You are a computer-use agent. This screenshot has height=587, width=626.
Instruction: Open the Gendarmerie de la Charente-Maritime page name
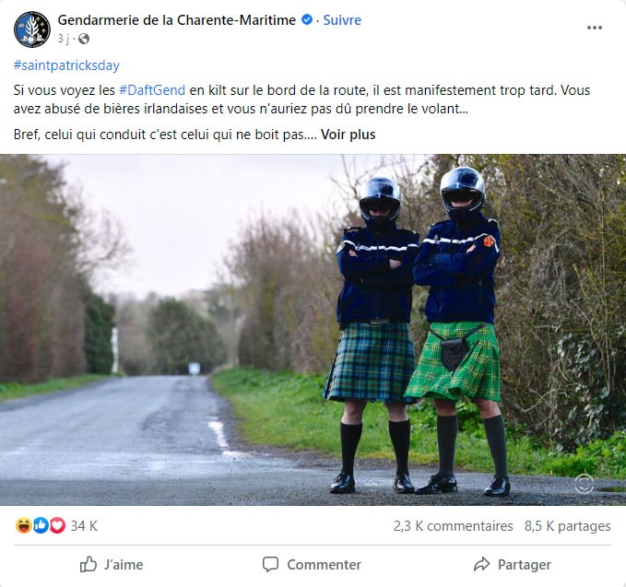tap(176, 20)
